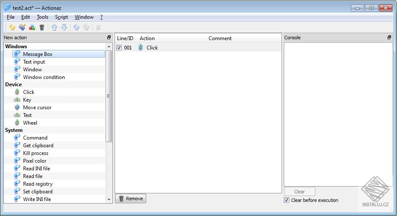The height and width of the screenshot is (216, 397).
Task: Click the Window action icon
Action: 17,69
